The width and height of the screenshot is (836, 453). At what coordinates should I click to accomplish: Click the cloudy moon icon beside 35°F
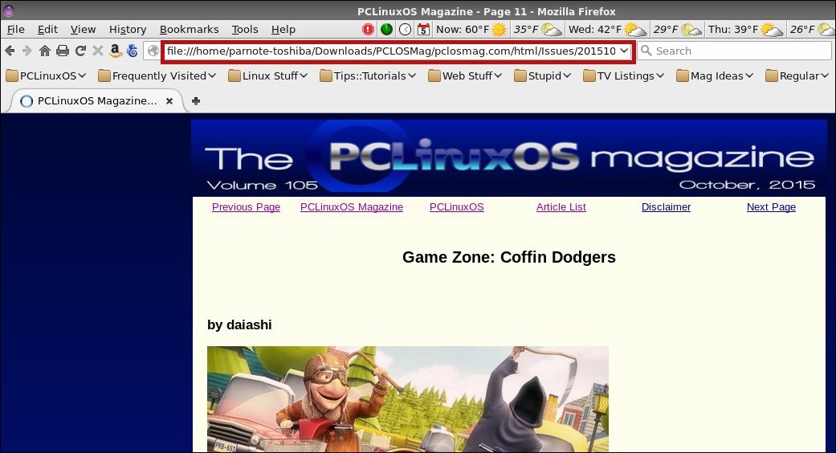tap(551, 30)
